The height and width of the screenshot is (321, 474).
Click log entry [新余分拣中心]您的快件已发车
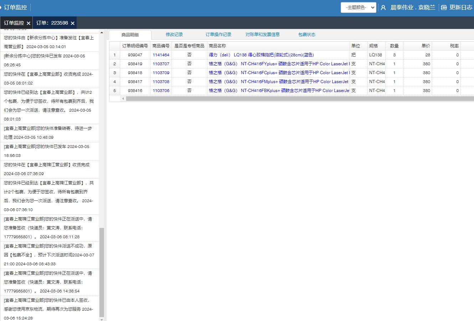click(x=49, y=61)
